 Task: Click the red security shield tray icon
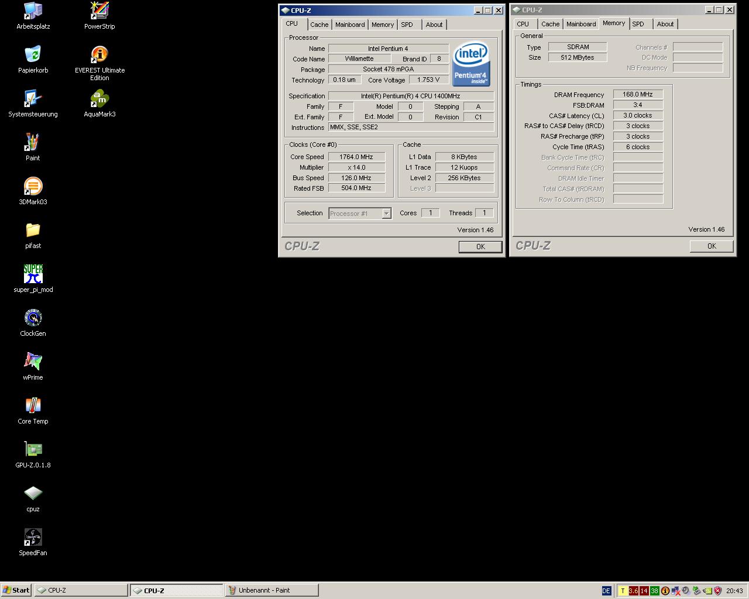point(718,591)
